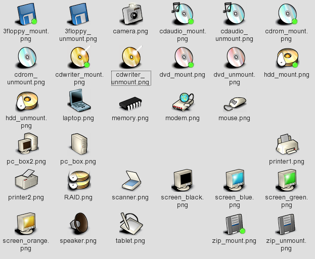Image resolution: width=315 pixels, height=259 pixels.
Task: Click the 'cdaudio_mount.png' file name label
Action: pyautogui.click(x=183, y=35)
